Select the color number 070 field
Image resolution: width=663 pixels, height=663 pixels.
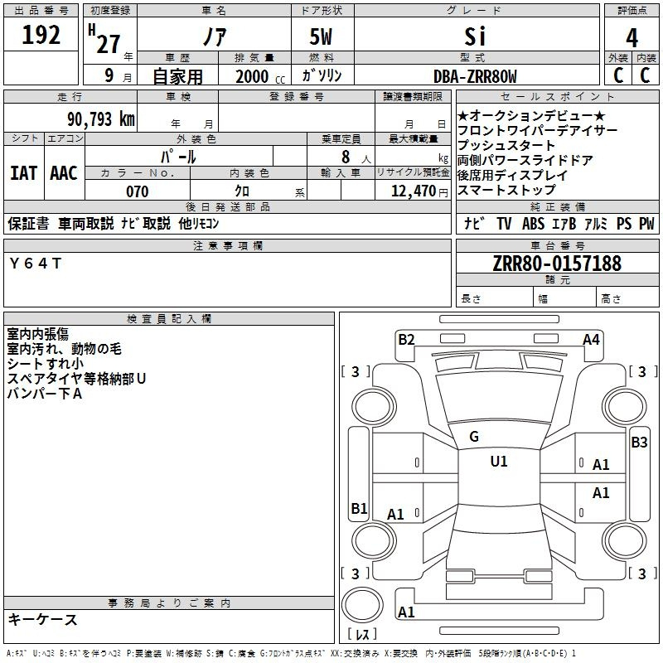tap(137, 191)
